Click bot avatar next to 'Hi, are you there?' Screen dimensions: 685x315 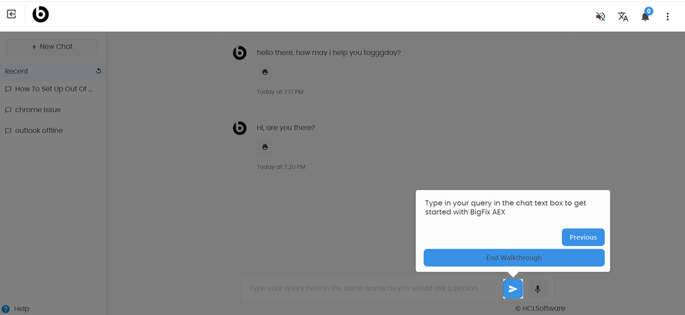(x=239, y=128)
